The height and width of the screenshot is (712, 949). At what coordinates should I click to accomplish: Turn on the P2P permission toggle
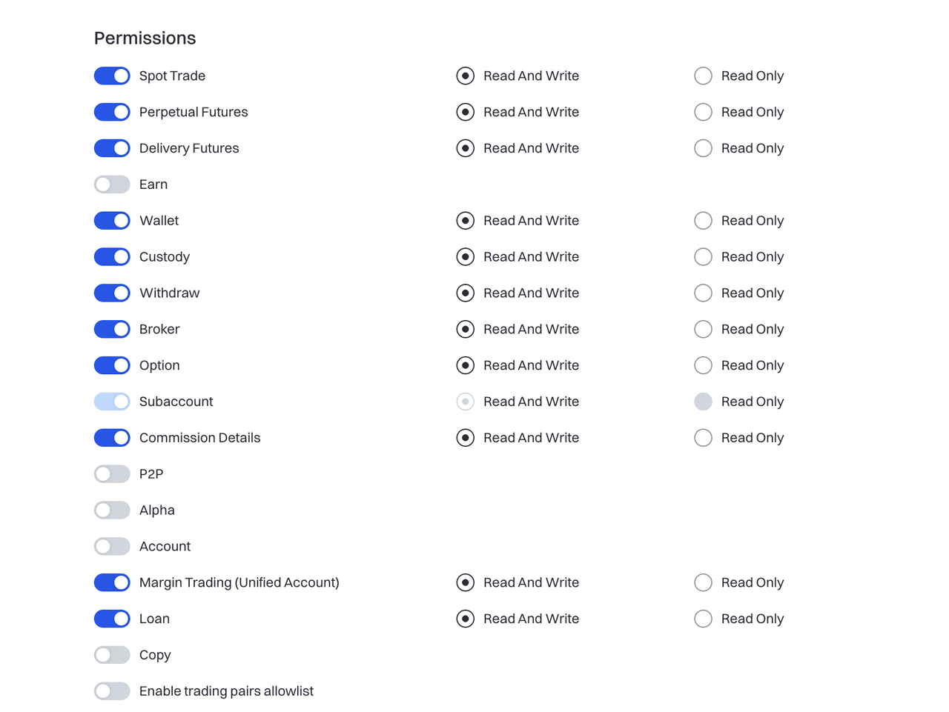[x=112, y=474]
